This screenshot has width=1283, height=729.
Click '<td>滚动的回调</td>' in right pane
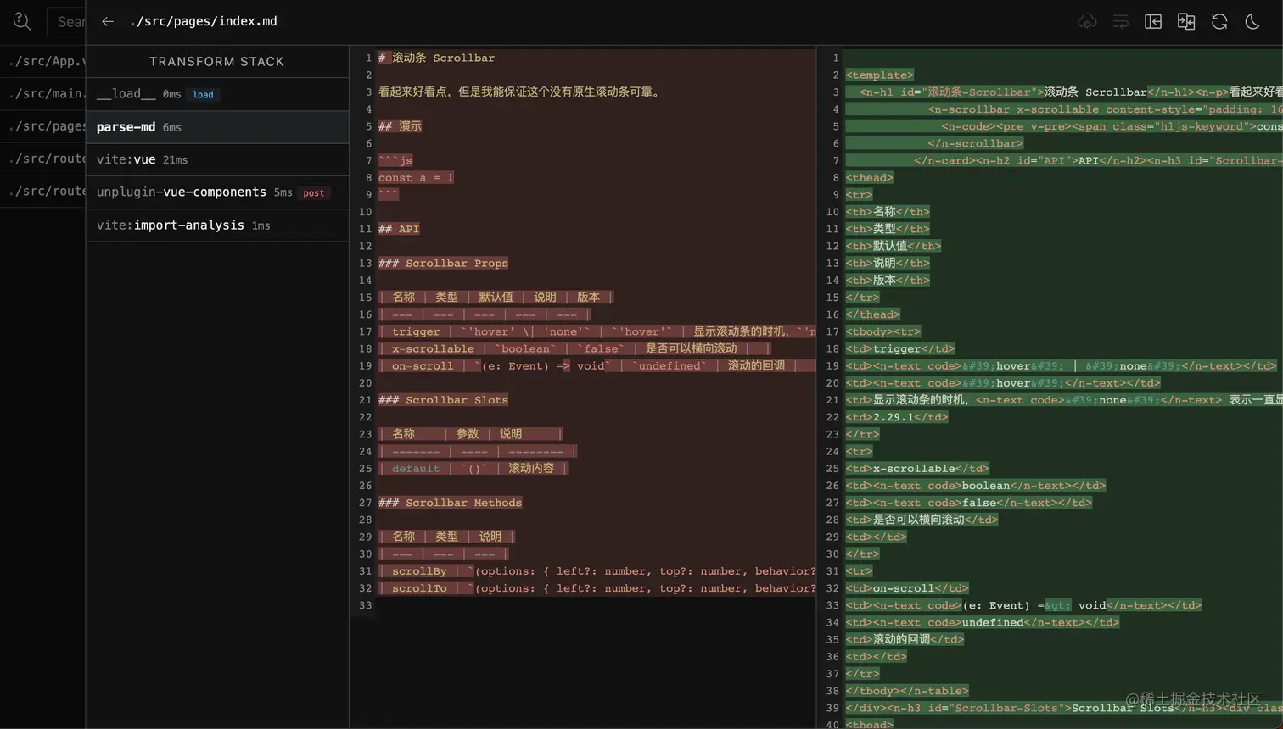905,639
